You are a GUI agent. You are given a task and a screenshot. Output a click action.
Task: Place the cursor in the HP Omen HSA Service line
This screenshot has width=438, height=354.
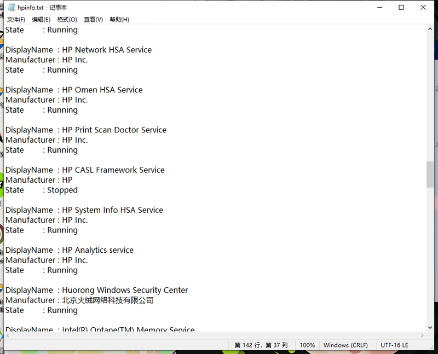[102, 90]
